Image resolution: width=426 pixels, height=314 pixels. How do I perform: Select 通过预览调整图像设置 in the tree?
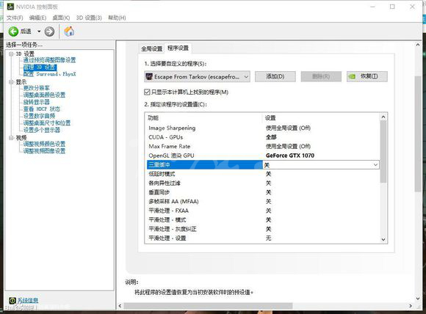49,60
